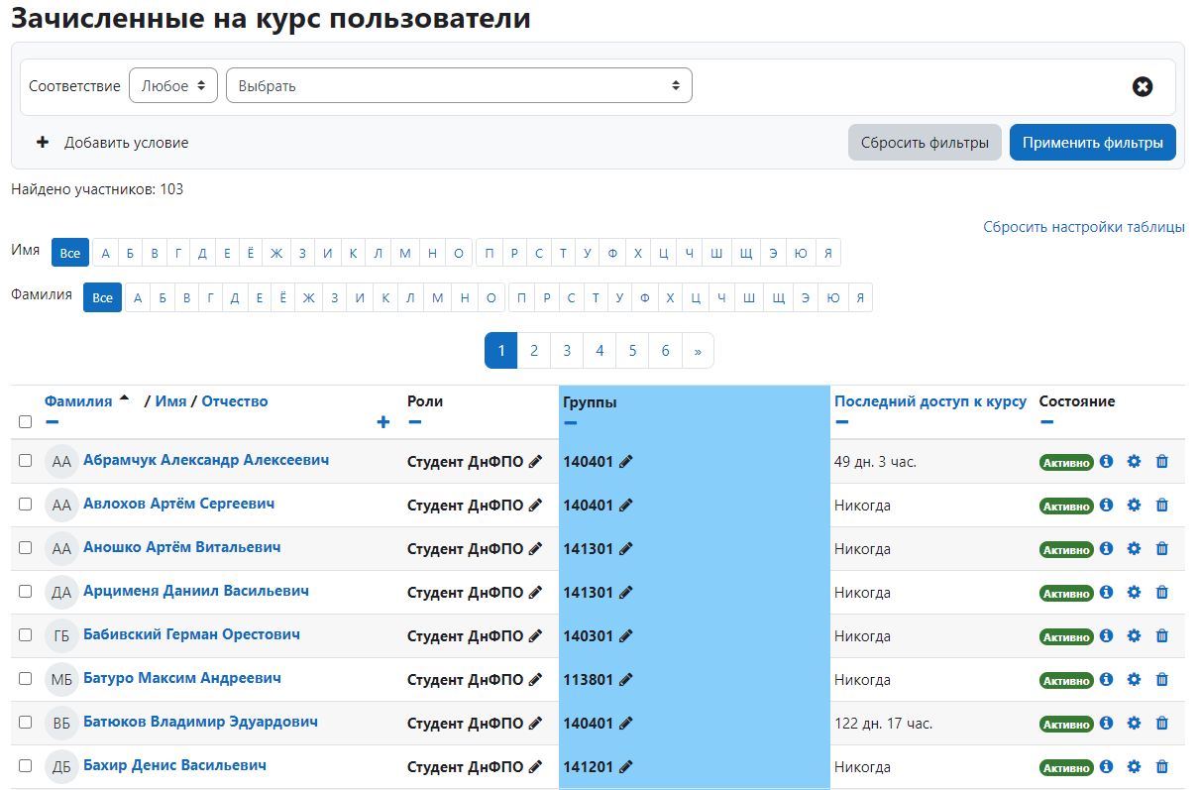Click Применить фильтры button
The image size is (1200, 790).
click(1093, 143)
